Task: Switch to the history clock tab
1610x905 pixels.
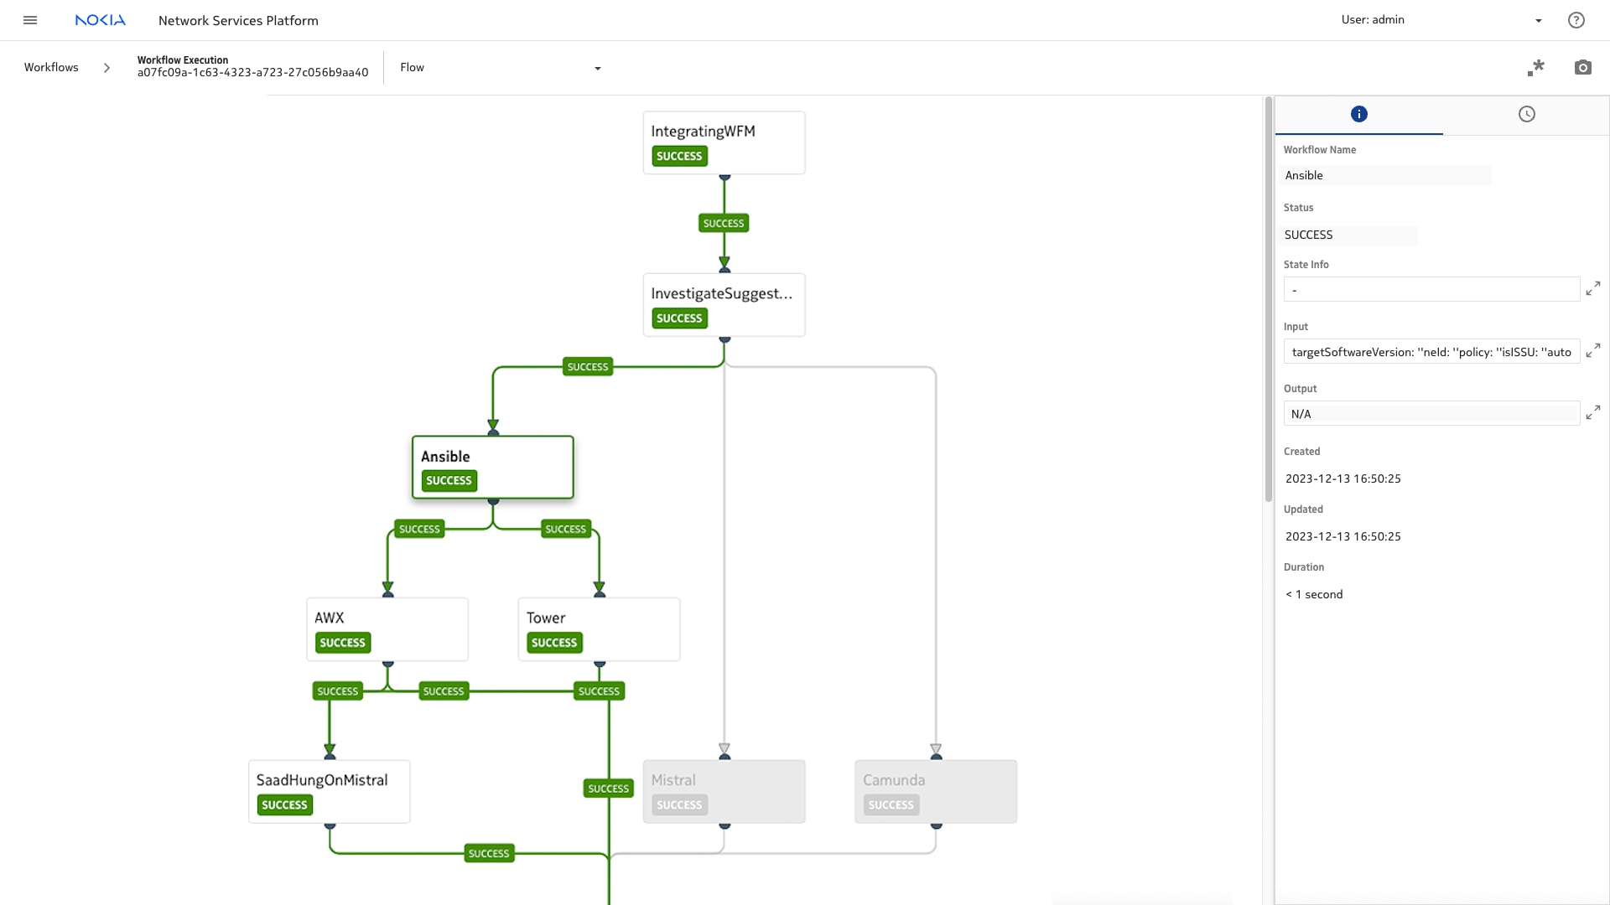Action: coord(1527,114)
